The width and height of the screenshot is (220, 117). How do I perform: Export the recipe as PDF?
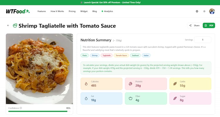(209, 25)
